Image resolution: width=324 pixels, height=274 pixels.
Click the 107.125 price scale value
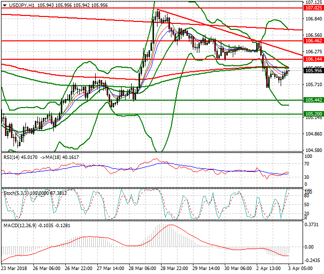[x=314, y=2]
